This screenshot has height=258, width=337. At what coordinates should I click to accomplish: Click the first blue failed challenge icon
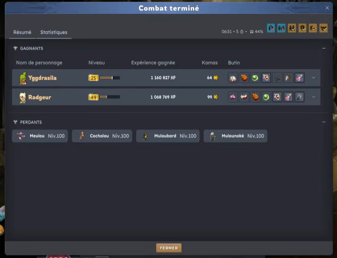(x=271, y=28)
